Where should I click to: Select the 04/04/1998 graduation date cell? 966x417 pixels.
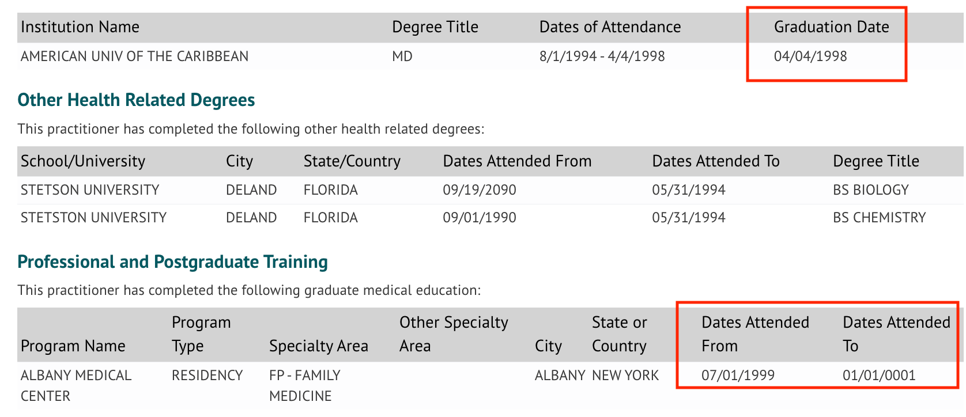[x=810, y=56]
